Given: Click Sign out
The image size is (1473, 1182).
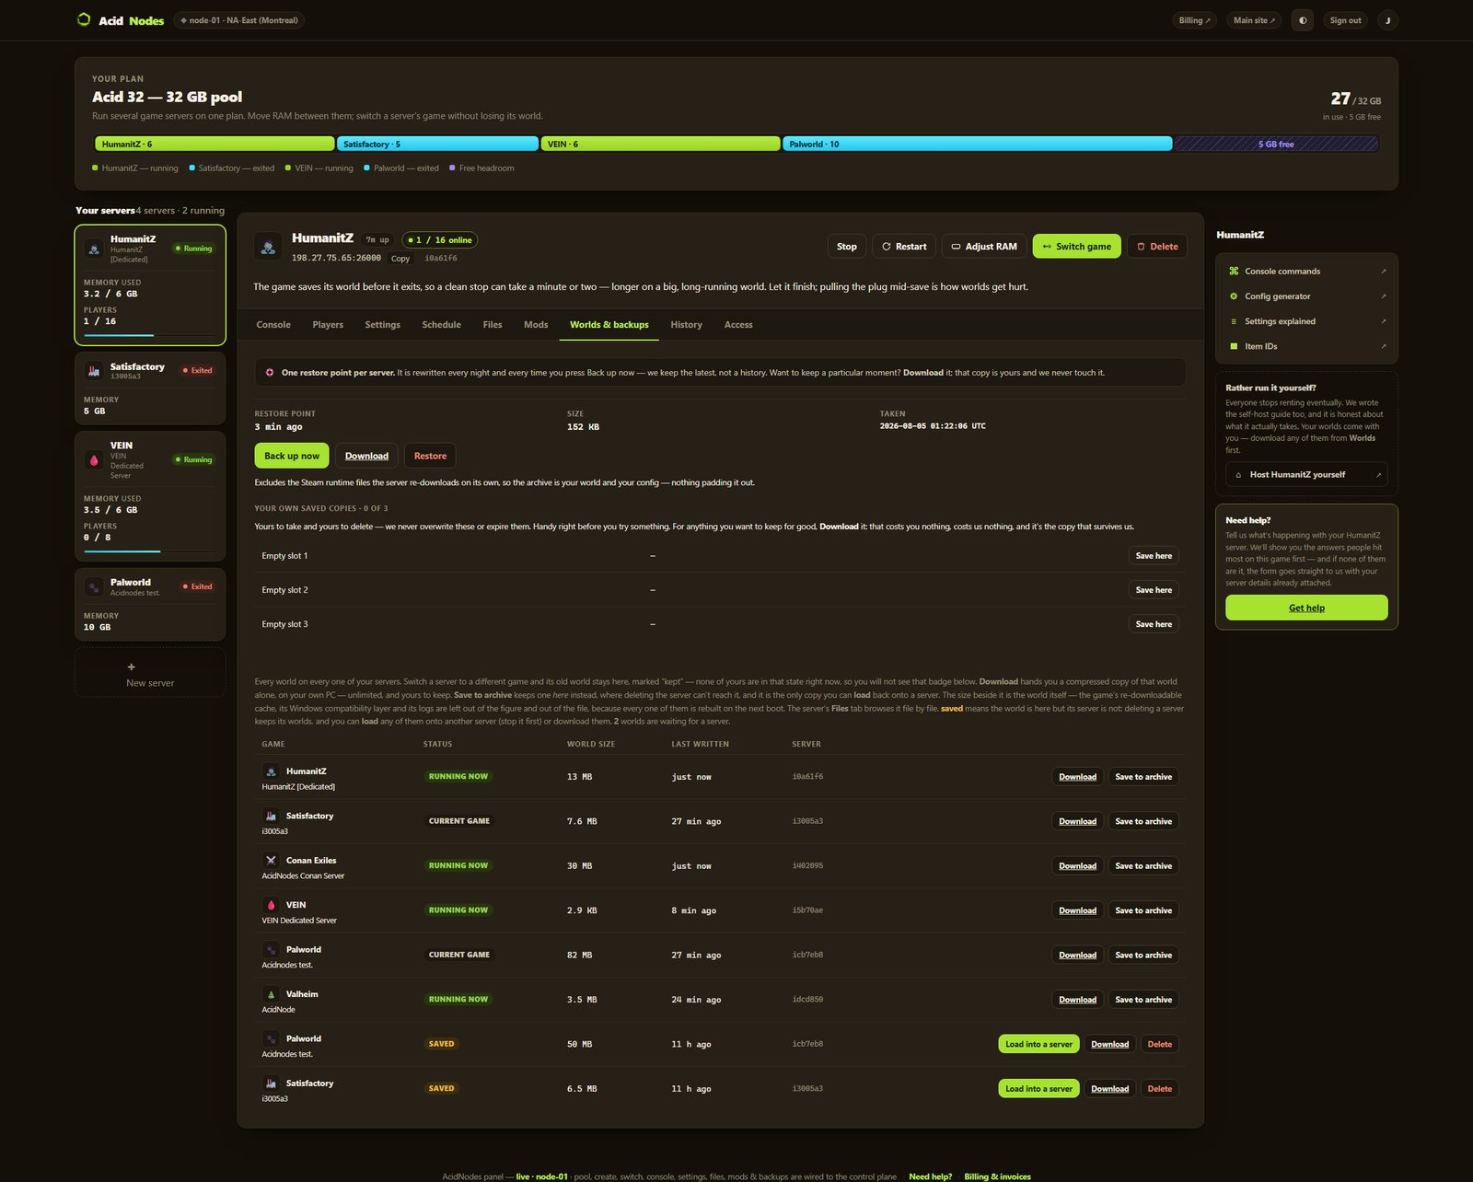Looking at the screenshot, I should click(1345, 20).
